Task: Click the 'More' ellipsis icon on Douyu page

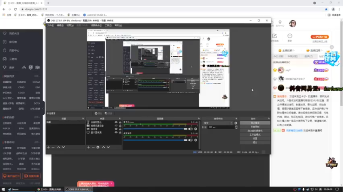Action: [x=290, y=36]
